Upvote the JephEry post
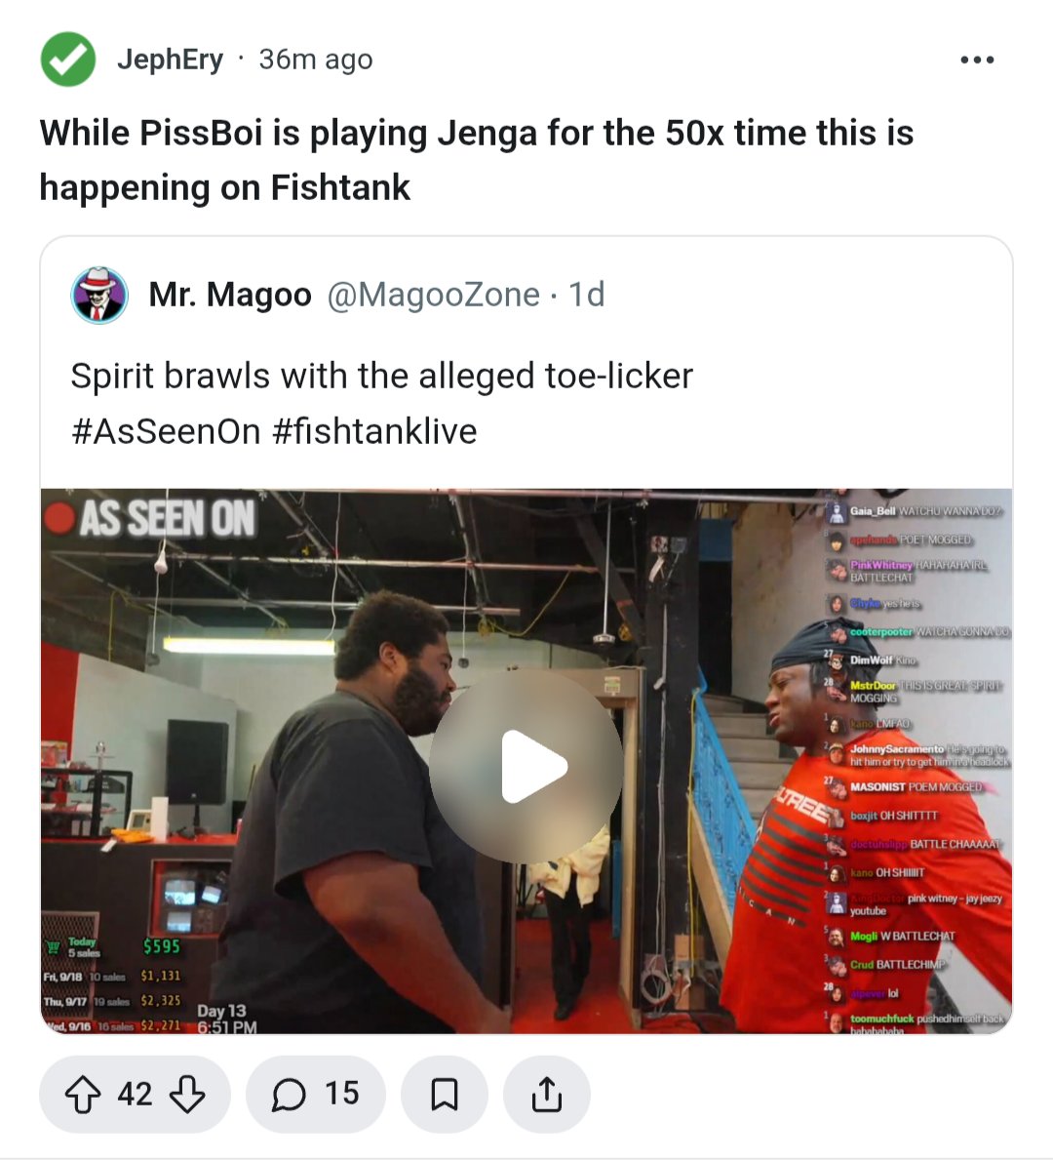 click(x=83, y=1095)
